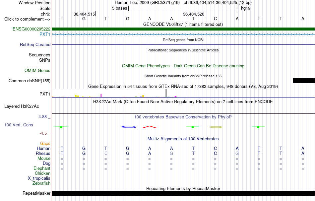The image size is (315, 201).
Task: Select the PXT1 intron arrow line
Action: coord(183,34)
